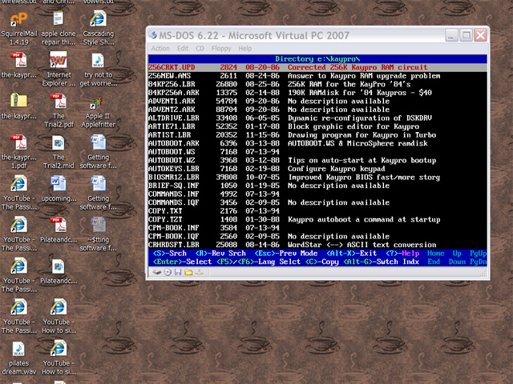
Task: Open the Floppy menu in Virtual PC
Action: [221, 48]
